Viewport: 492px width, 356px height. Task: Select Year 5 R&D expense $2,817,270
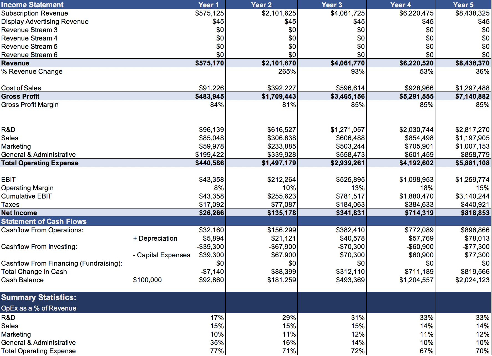[x=472, y=130]
